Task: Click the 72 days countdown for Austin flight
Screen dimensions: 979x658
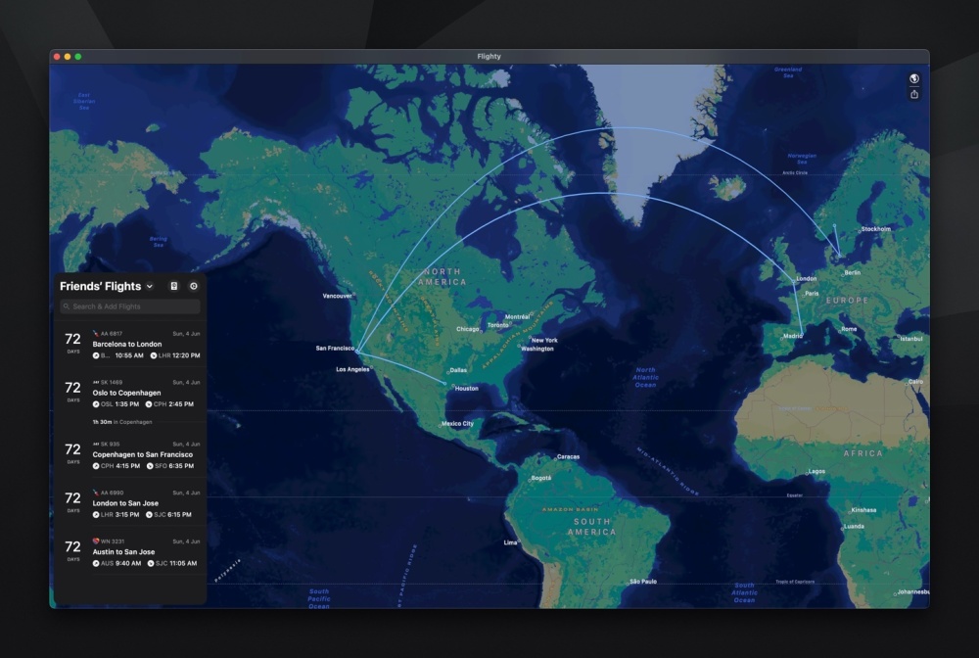Action: tap(73, 550)
